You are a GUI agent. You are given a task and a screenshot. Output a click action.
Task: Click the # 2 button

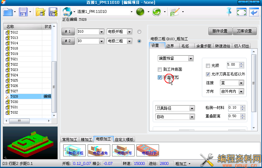coord(68,41)
